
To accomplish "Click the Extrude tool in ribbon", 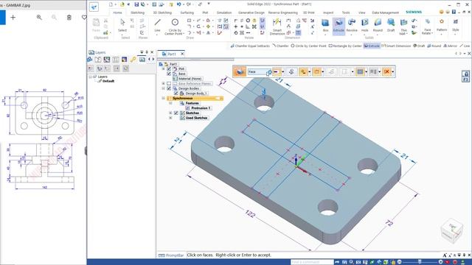I will click(x=339, y=26).
